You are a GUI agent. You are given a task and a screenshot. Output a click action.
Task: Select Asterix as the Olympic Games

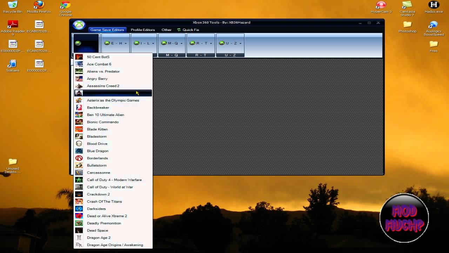point(113,100)
